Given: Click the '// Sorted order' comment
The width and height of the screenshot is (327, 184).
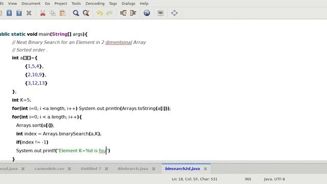Looking at the screenshot, I should tap(30, 50).
